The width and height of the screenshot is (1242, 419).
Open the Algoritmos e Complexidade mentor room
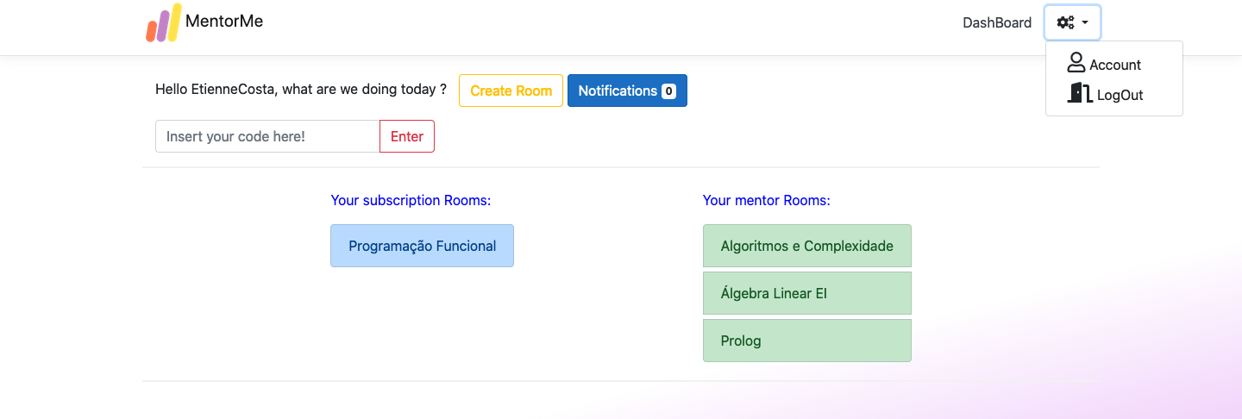pyautogui.click(x=807, y=246)
